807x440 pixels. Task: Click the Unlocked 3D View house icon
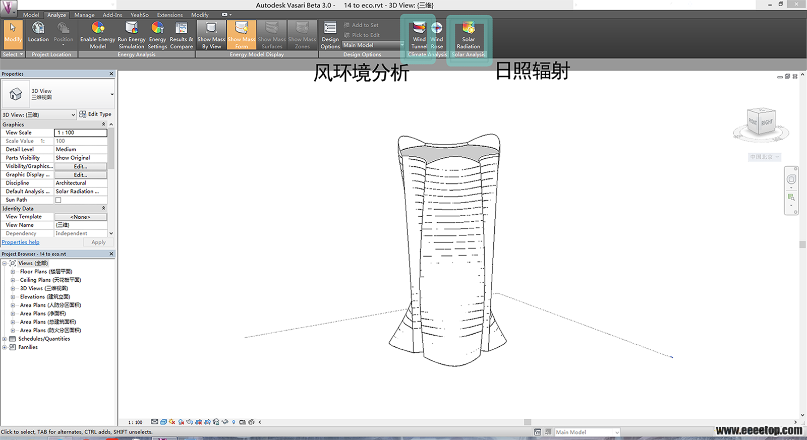click(x=216, y=422)
